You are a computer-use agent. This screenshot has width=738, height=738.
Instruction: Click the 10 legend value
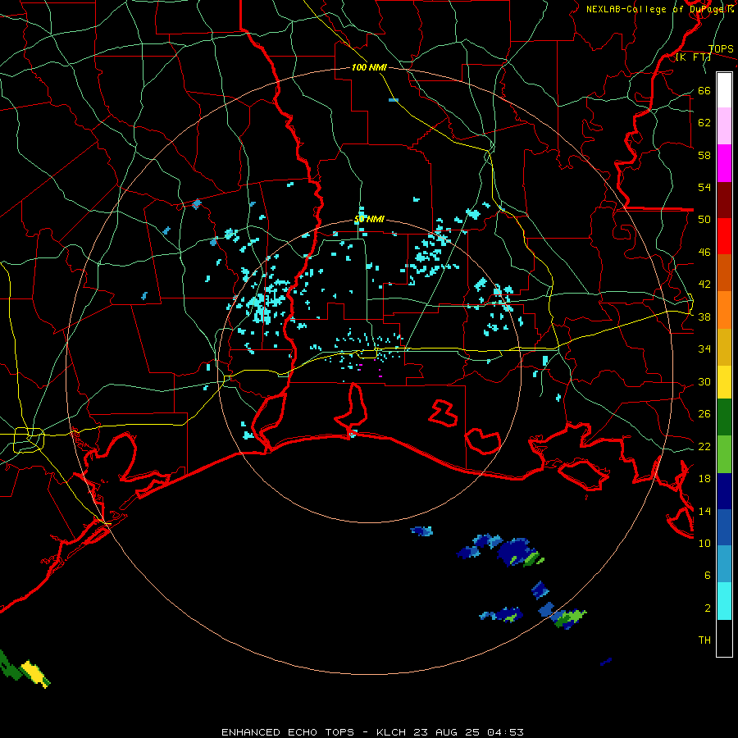click(704, 543)
